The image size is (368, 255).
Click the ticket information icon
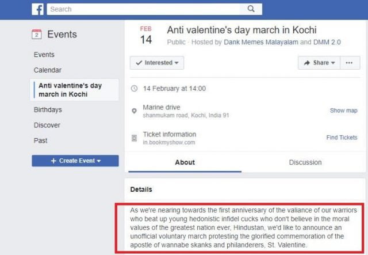[135, 138]
